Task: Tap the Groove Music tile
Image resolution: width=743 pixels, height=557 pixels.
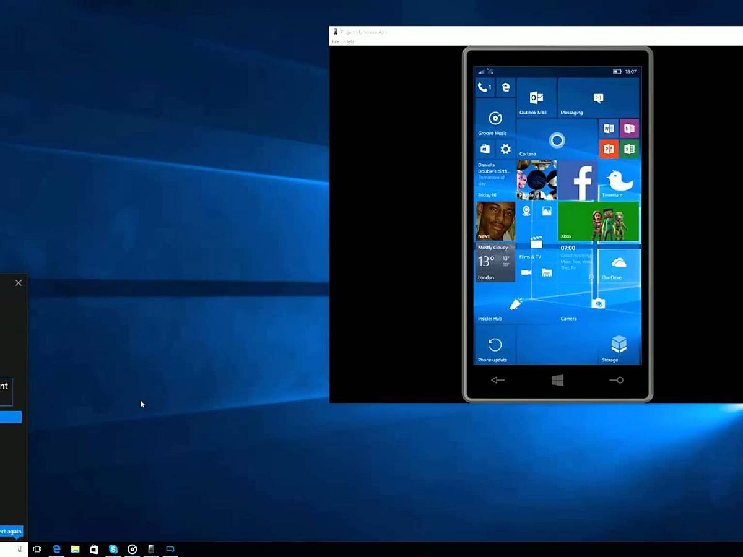Action: click(x=495, y=118)
